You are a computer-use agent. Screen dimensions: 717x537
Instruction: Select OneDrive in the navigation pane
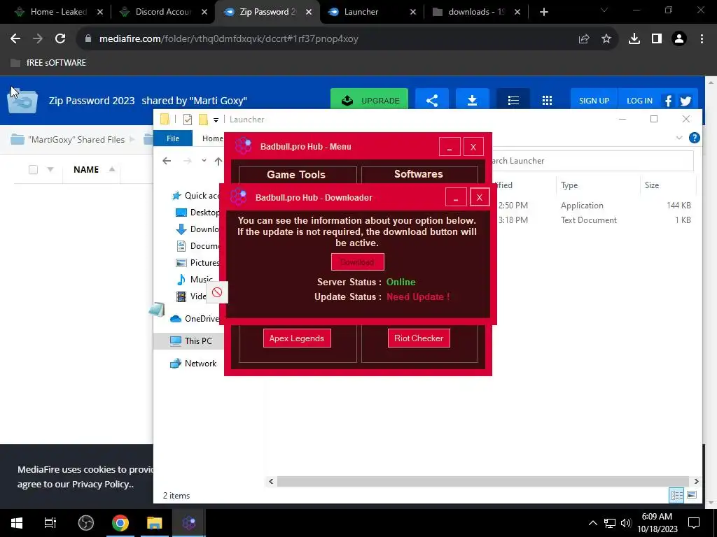pos(195,319)
